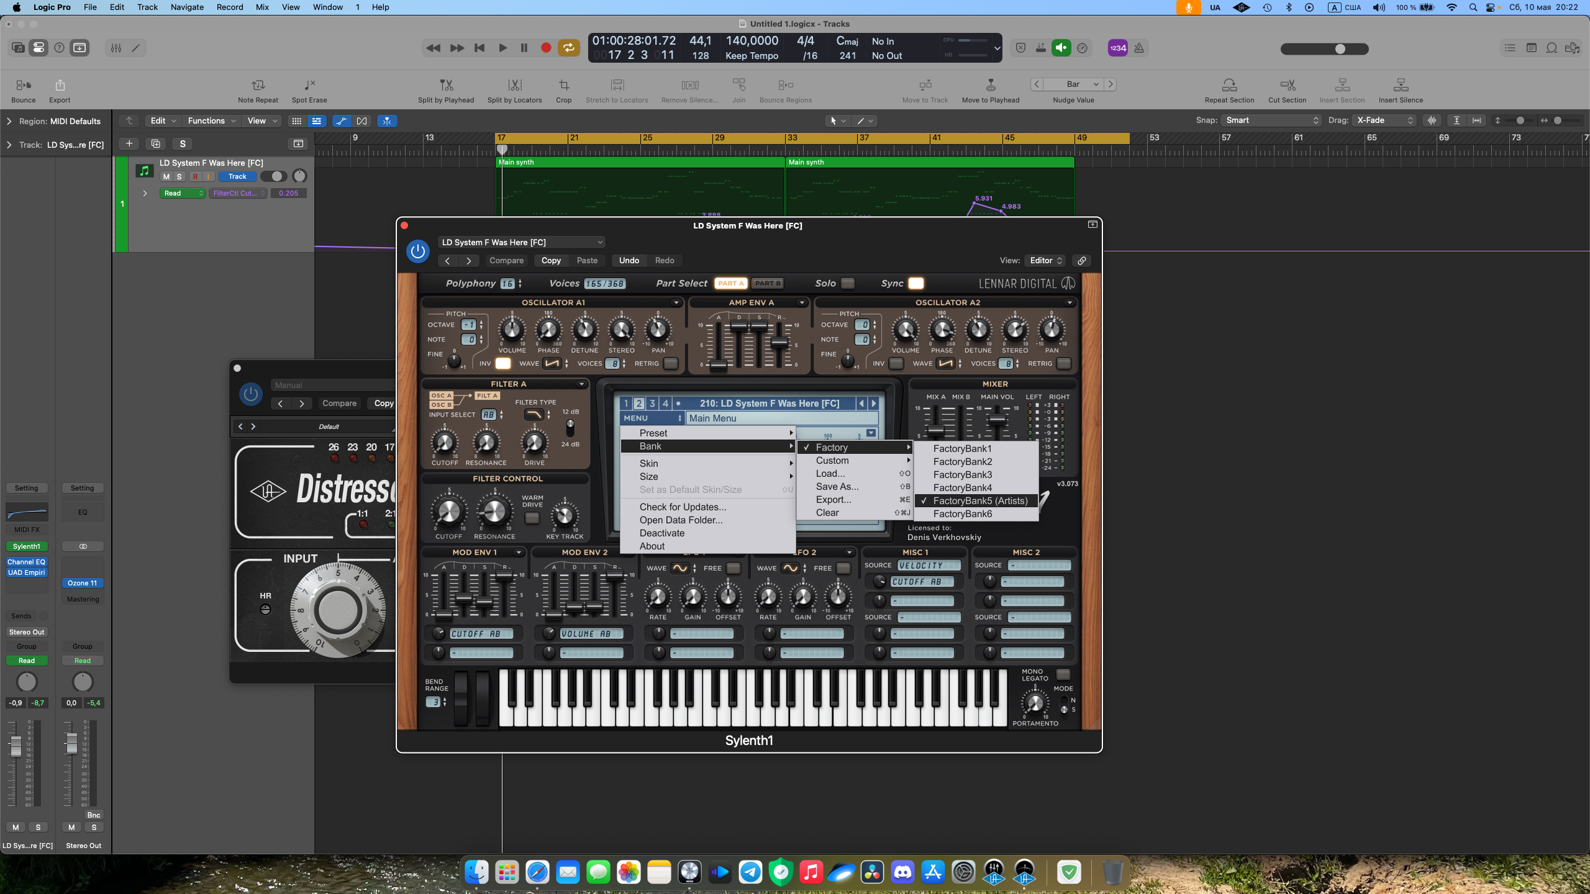Click the Crop toolbar icon
The width and height of the screenshot is (1590, 894).
563,85
